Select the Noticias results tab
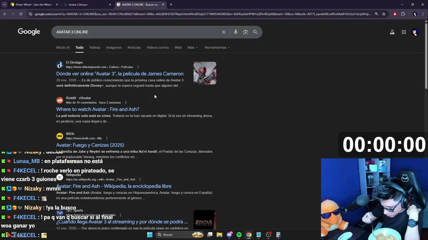Screen dimensions: 428x240 [x=134, y=47]
